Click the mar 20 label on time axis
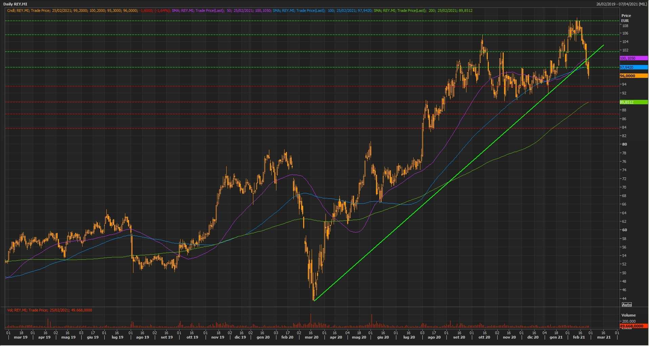Viewport: 649px width, 346px height. [x=311, y=337]
